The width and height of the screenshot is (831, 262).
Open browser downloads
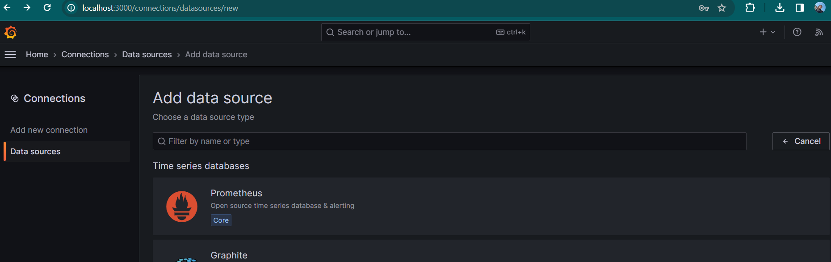tap(780, 8)
